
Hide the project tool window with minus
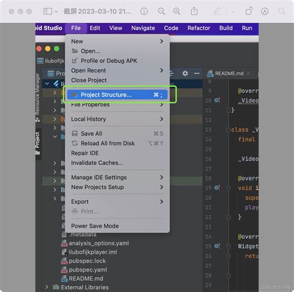pos(197,73)
